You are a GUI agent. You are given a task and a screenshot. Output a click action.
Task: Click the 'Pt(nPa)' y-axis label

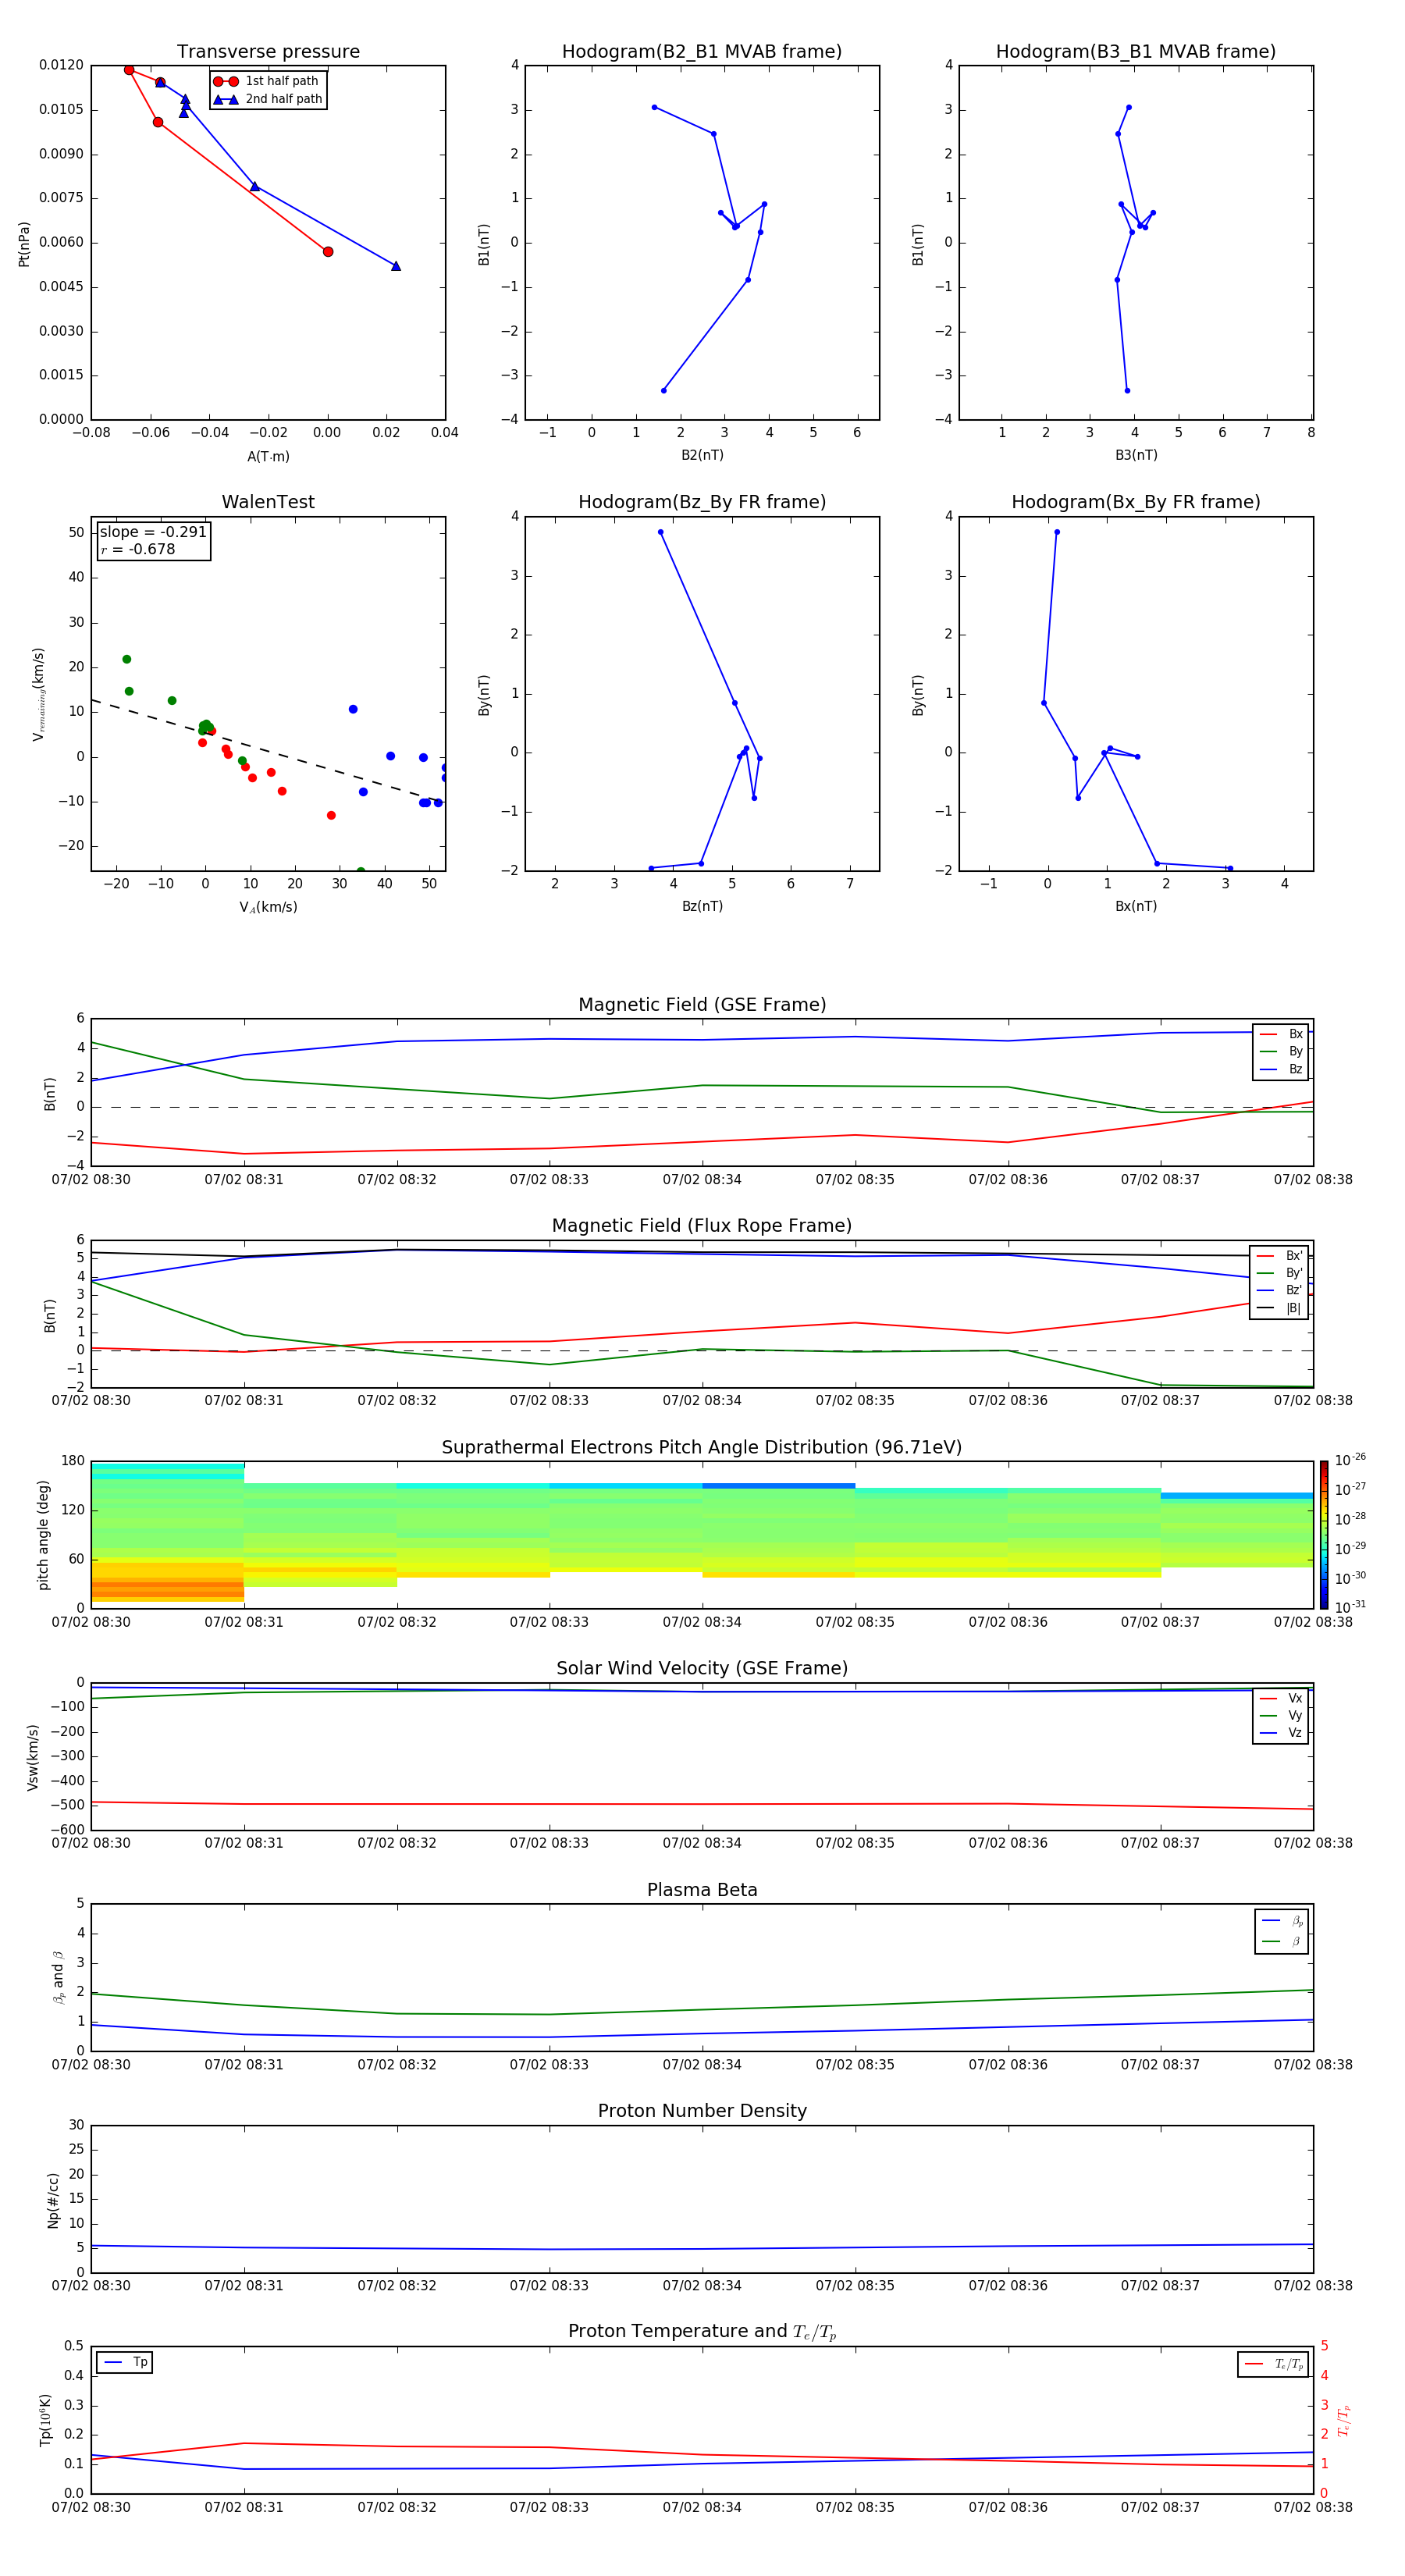24,243
